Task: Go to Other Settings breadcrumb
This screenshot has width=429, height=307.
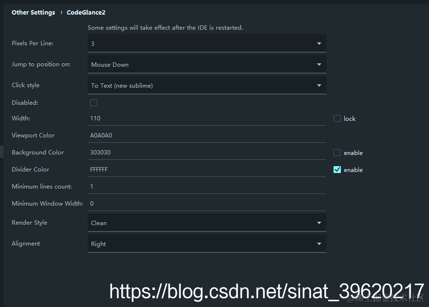Action: coord(34,13)
